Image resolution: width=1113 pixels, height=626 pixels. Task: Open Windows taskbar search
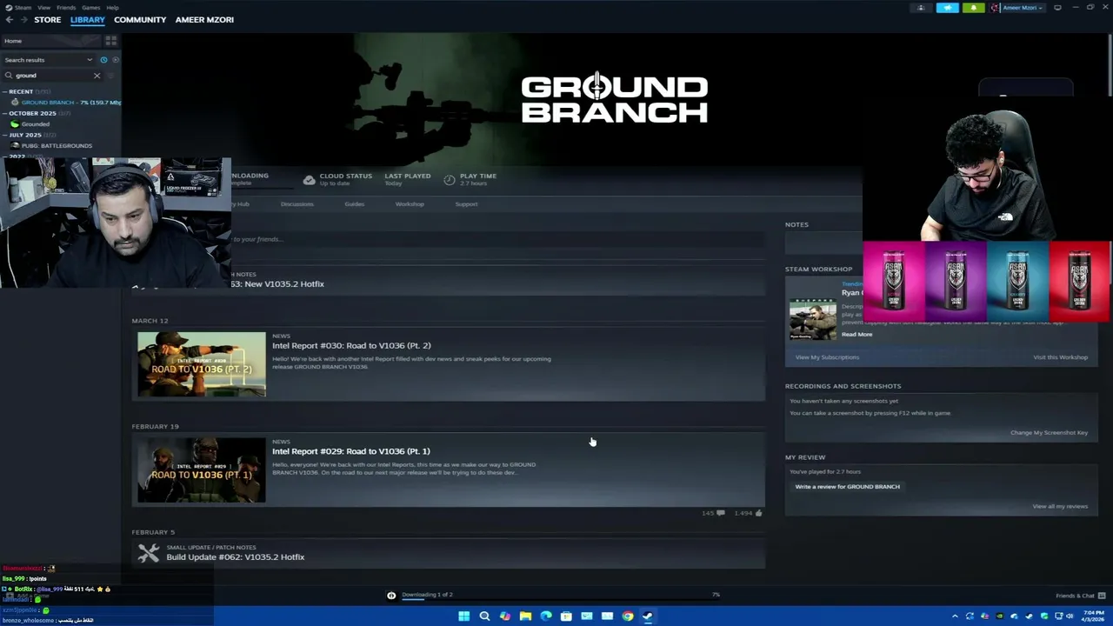484,616
